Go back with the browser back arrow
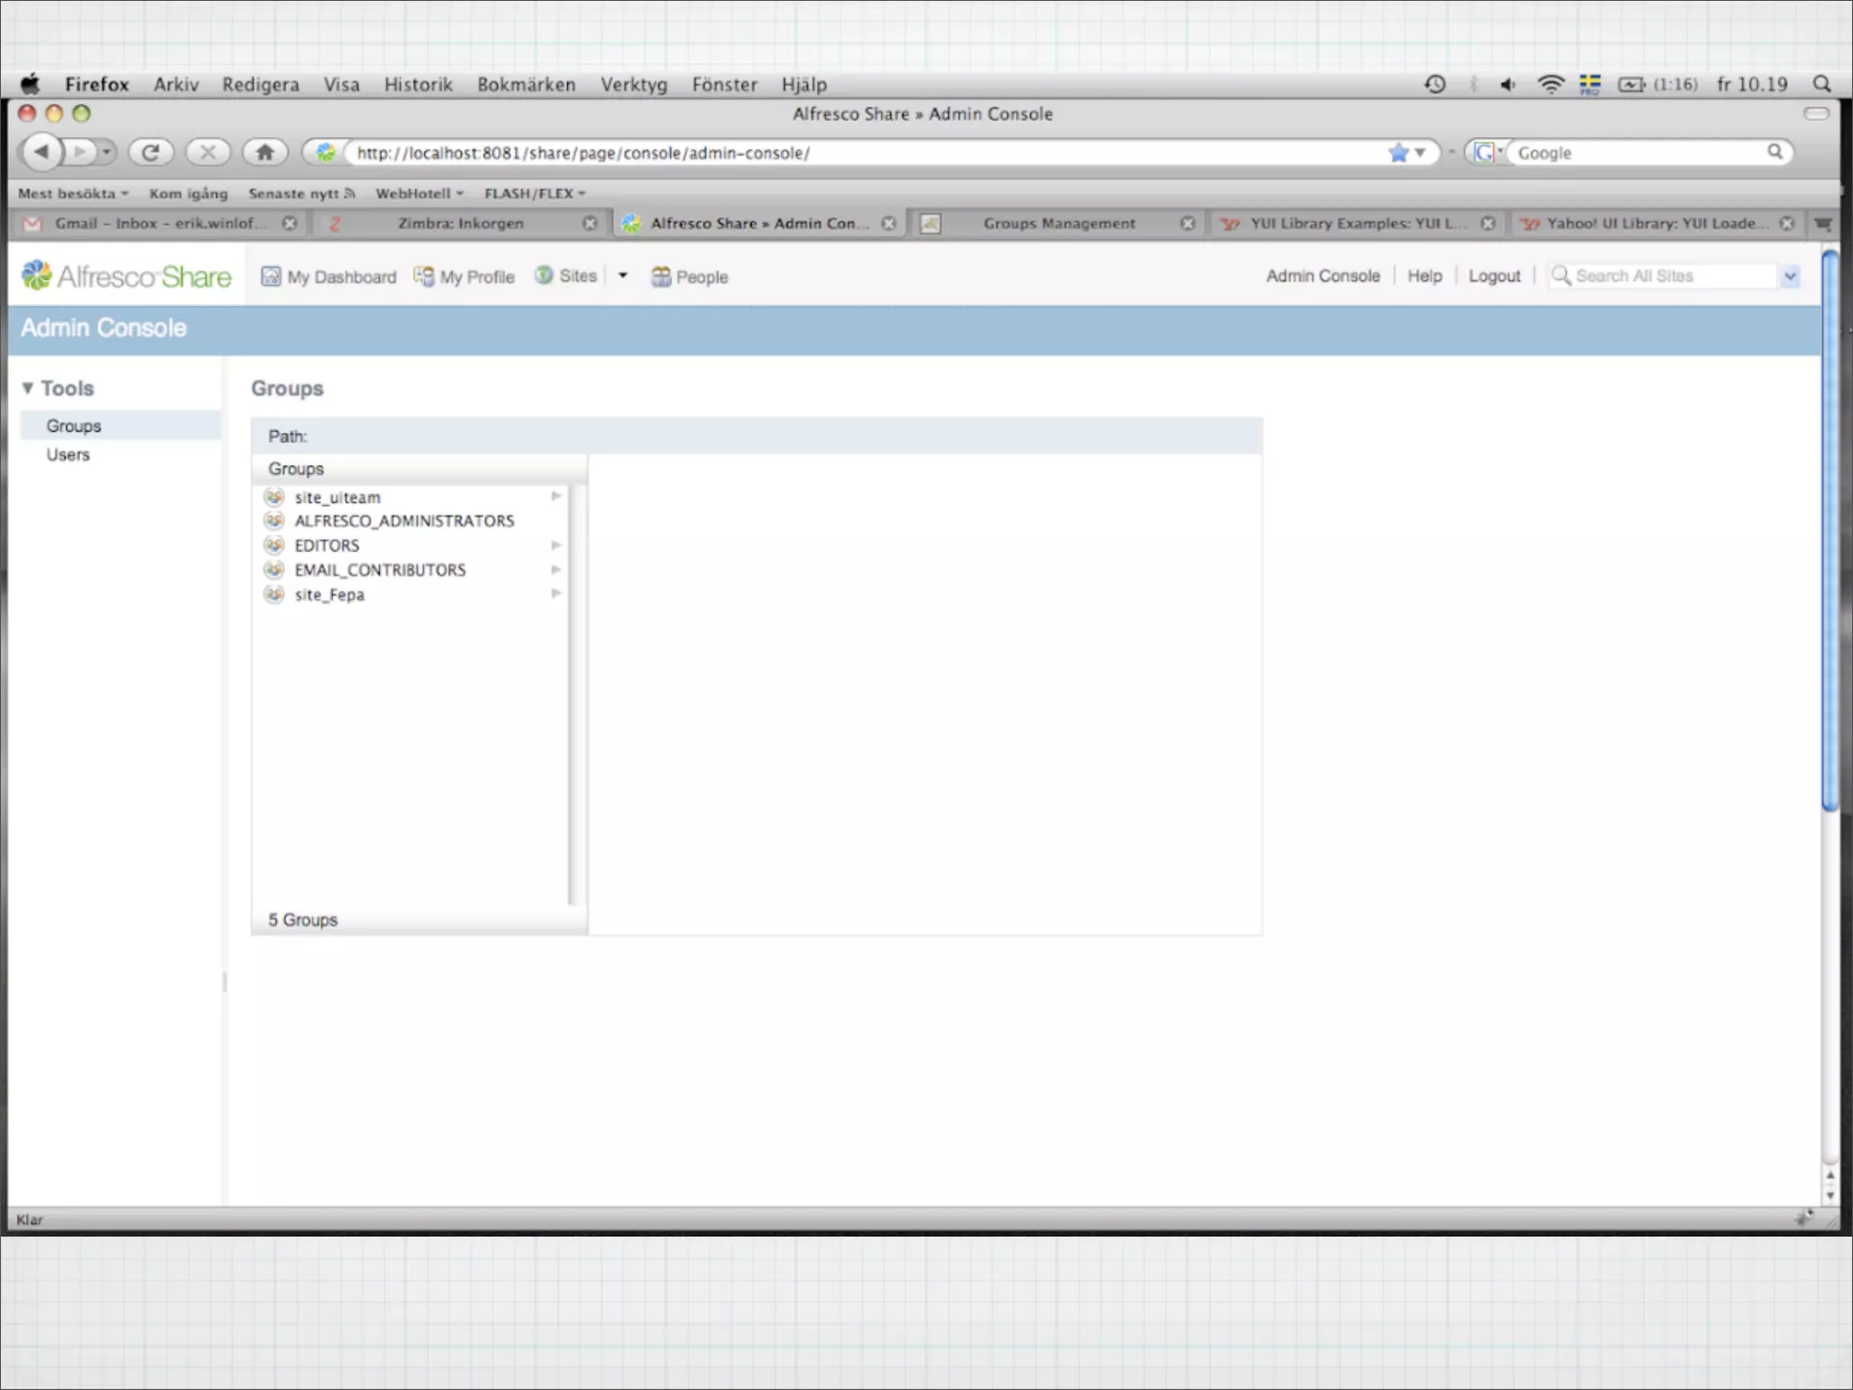Image resolution: width=1853 pixels, height=1390 pixels. click(x=41, y=152)
